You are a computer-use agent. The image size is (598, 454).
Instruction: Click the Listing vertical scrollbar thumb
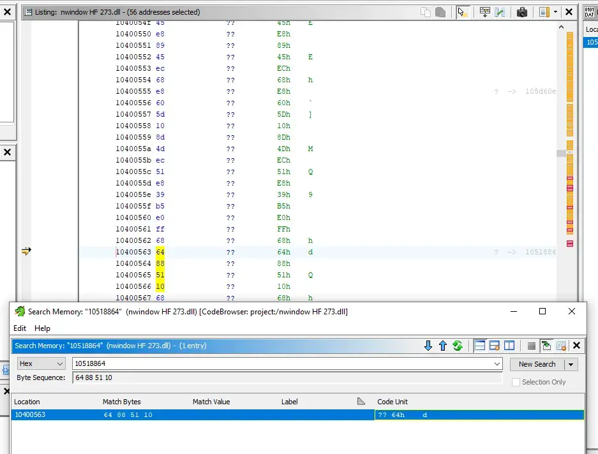click(x=560, y=153)
